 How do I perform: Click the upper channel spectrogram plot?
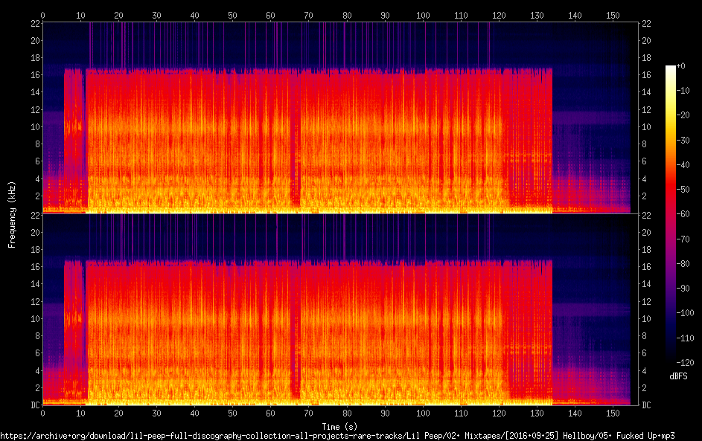[340, 118]
